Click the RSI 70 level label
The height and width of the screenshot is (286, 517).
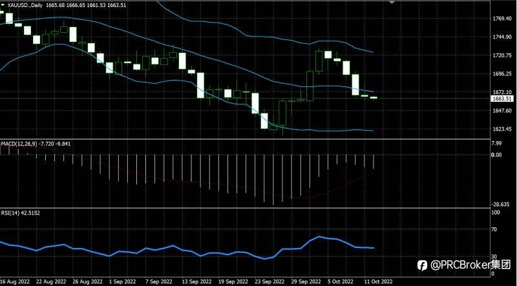[x=494, y=229]
